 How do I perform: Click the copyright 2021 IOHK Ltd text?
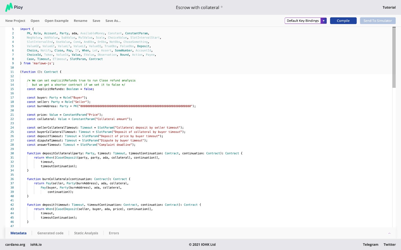coord(202,245)
